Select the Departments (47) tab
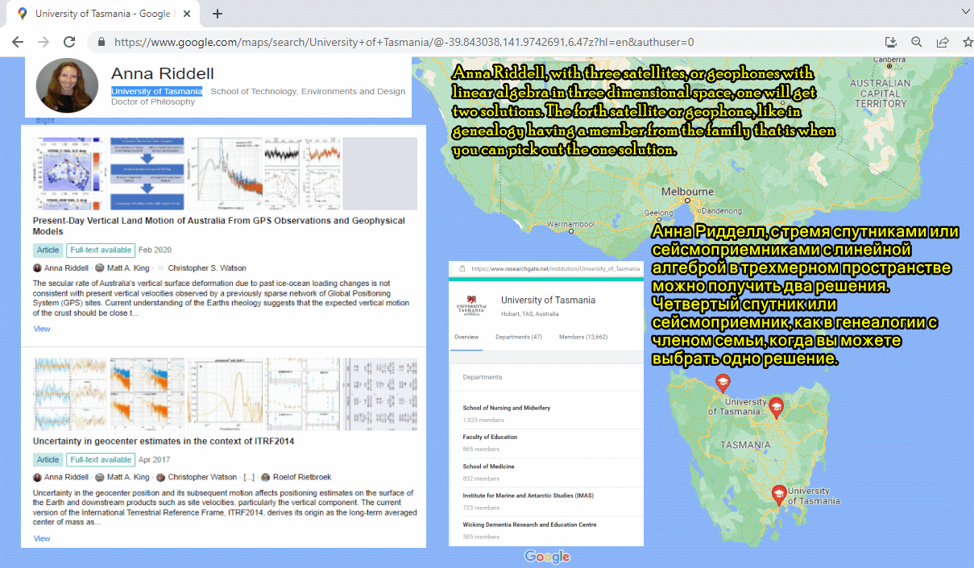Image resolution: width=974 pixels, height=568 pixels. [519, 337]
